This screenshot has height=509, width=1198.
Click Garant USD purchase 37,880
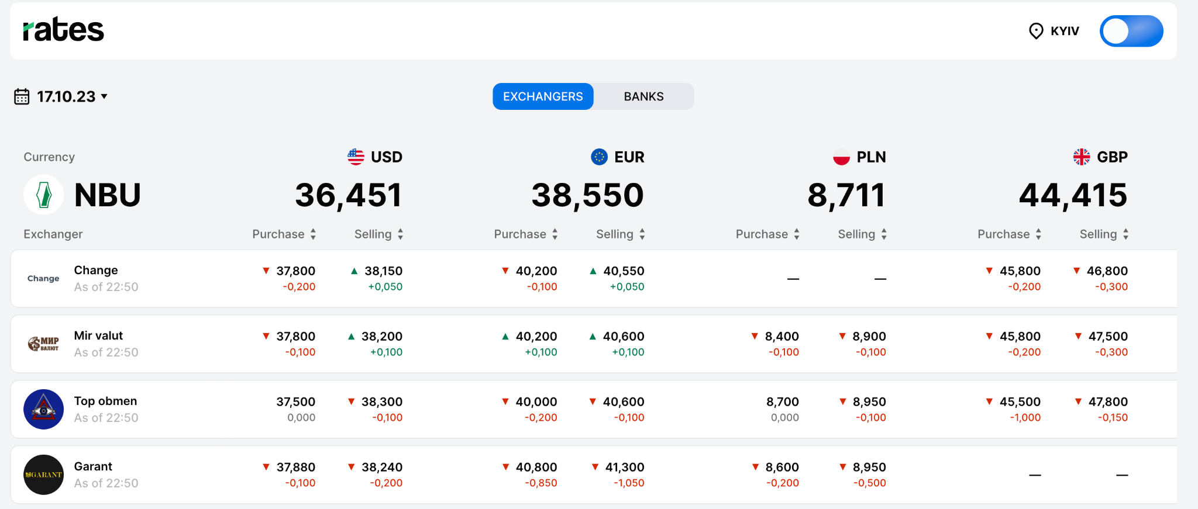pos(296,468)
